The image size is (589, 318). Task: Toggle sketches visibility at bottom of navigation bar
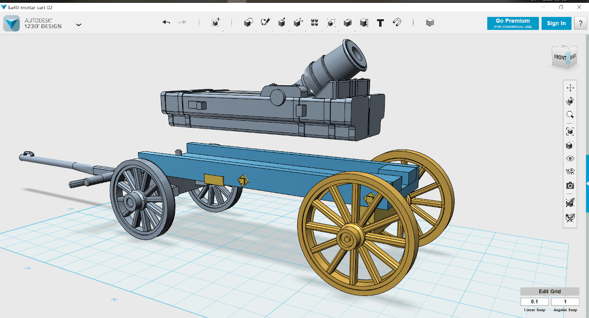coord(570,217)
